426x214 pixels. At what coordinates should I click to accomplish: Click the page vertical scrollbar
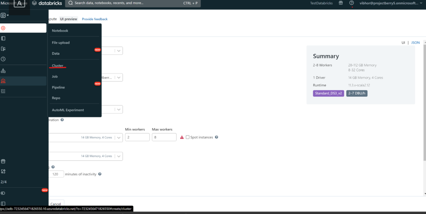click(425, 103)
